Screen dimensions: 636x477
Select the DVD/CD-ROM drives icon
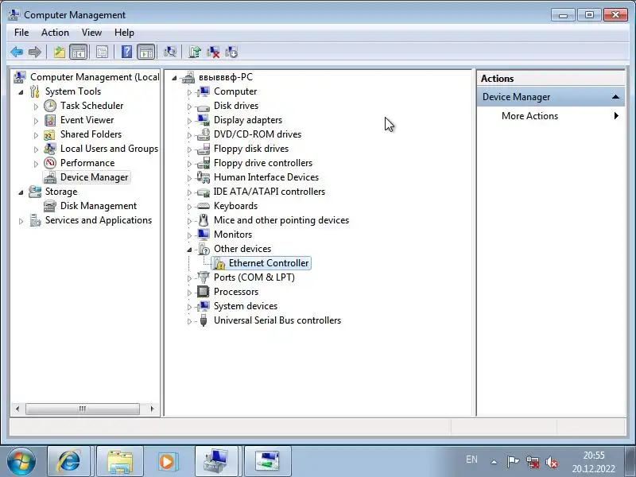(x=204, y=134)
